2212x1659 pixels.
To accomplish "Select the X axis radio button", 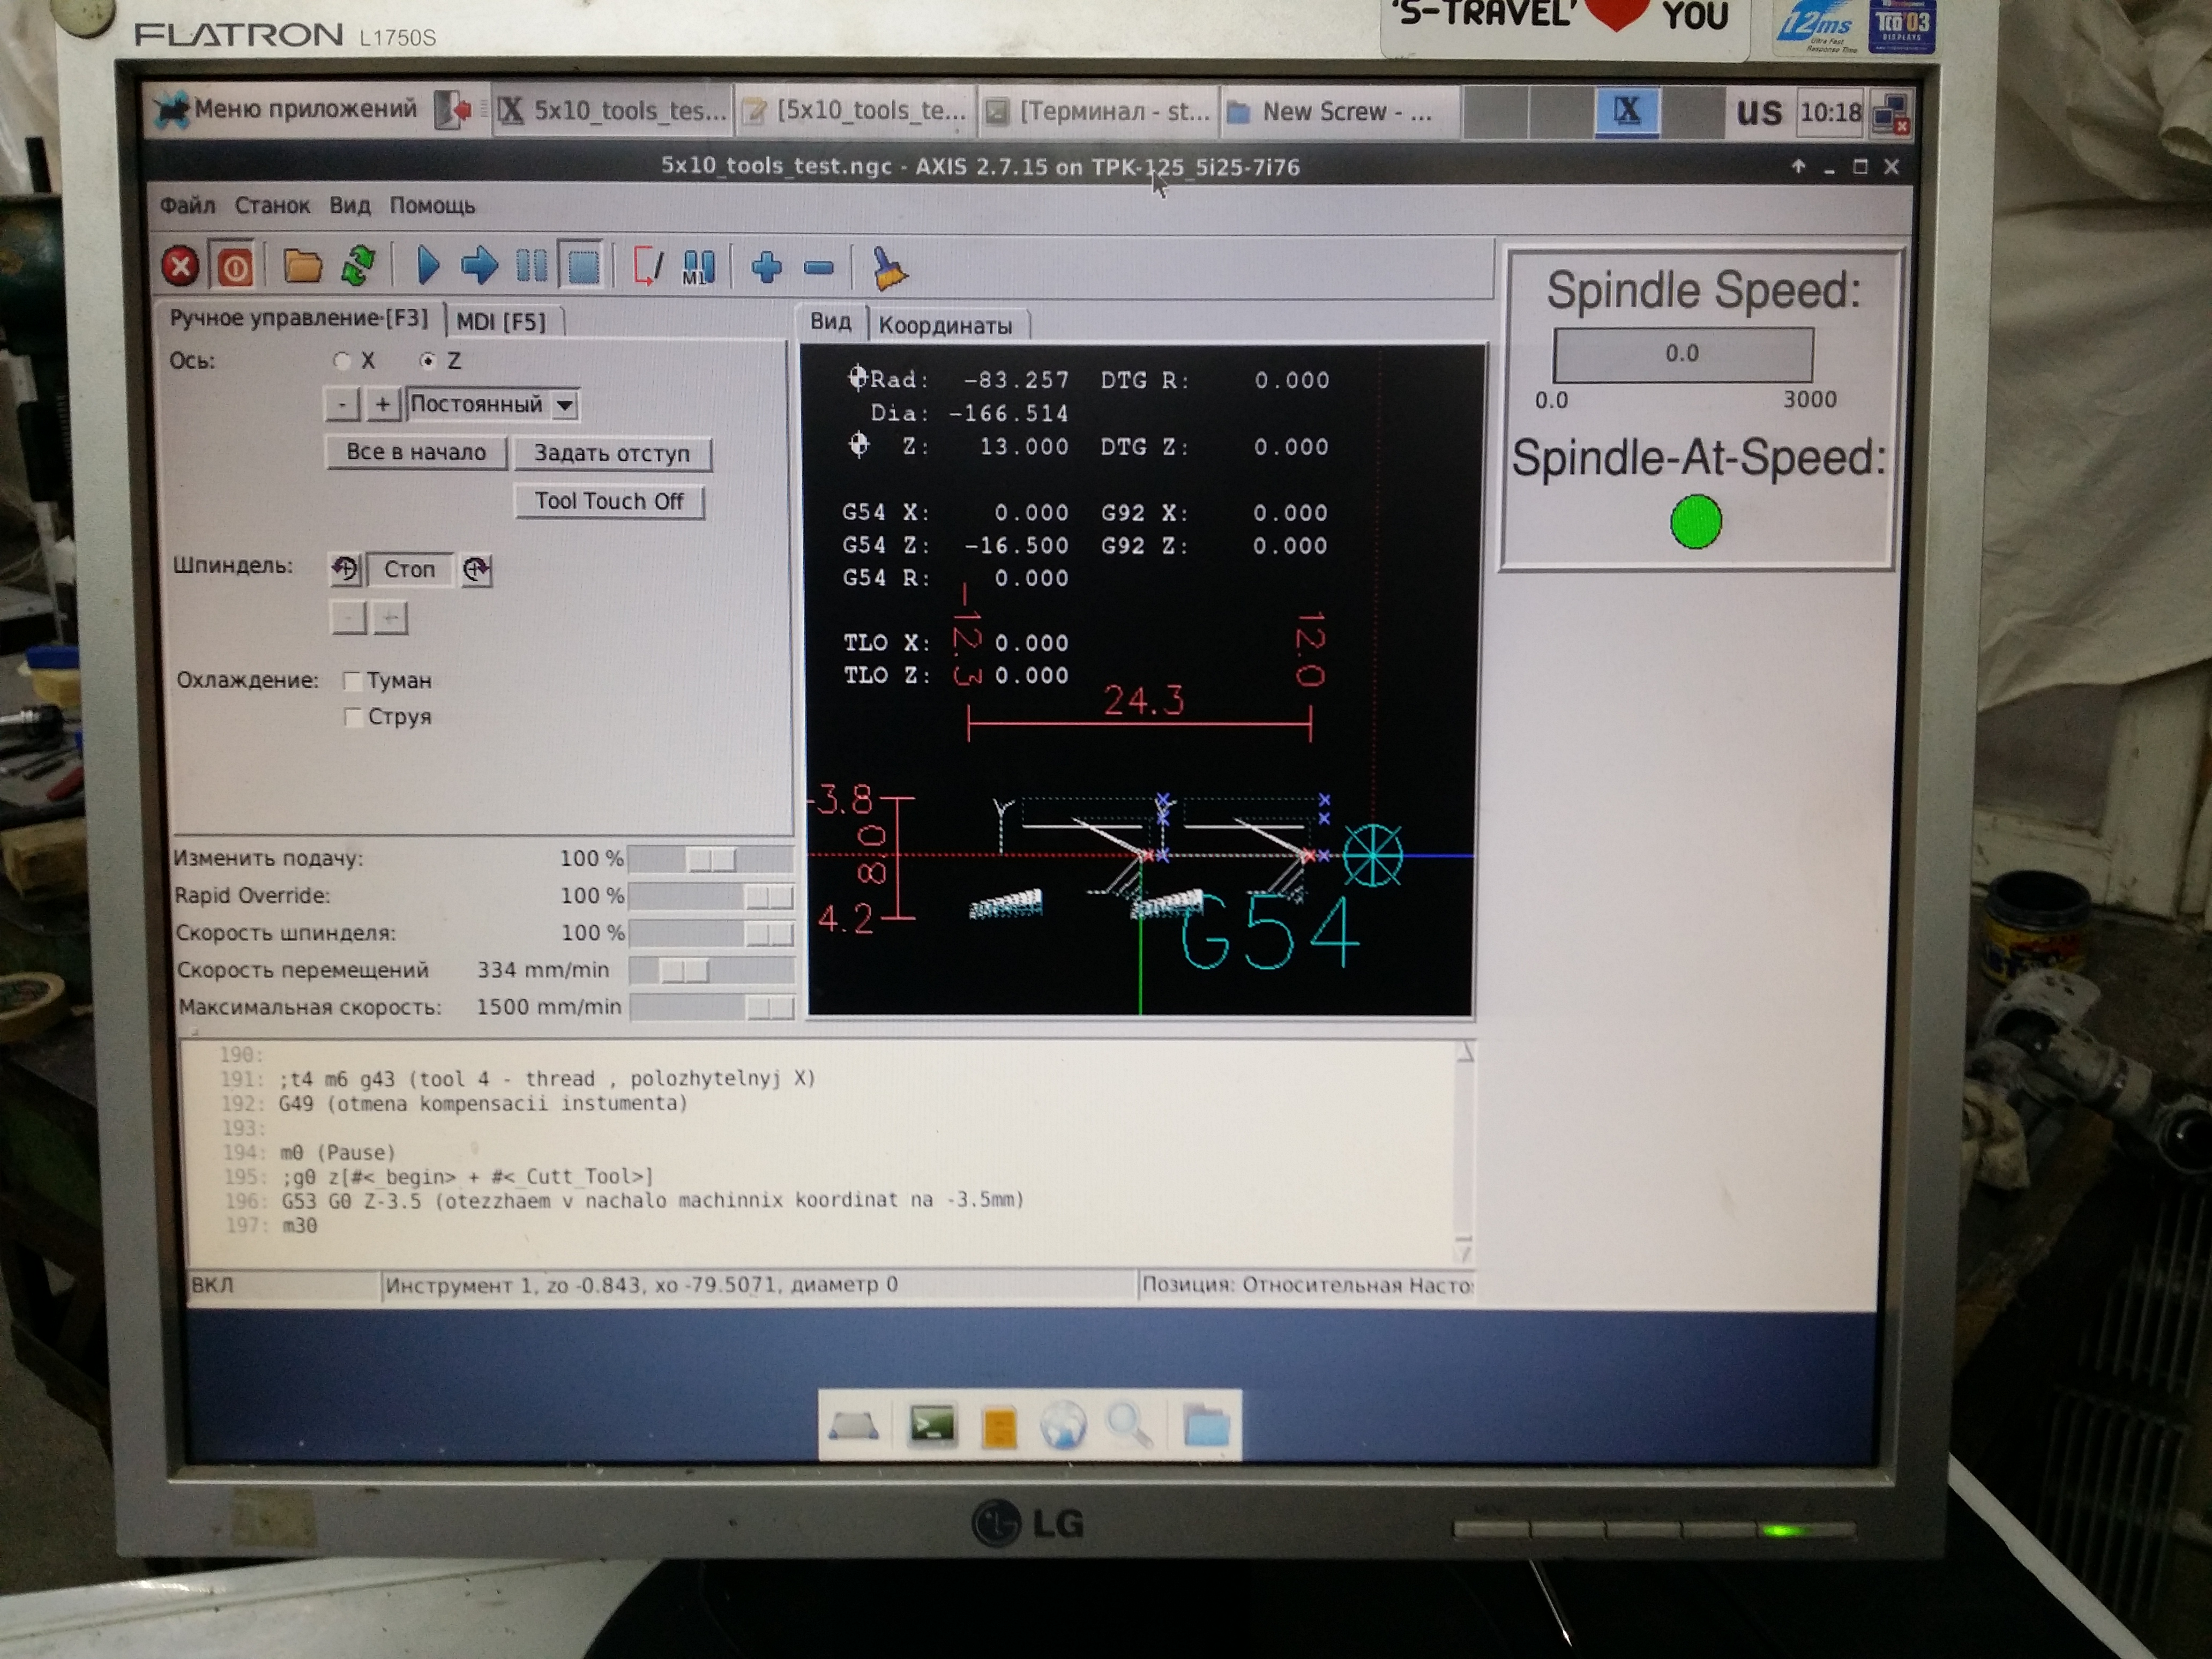I will 342,360.
